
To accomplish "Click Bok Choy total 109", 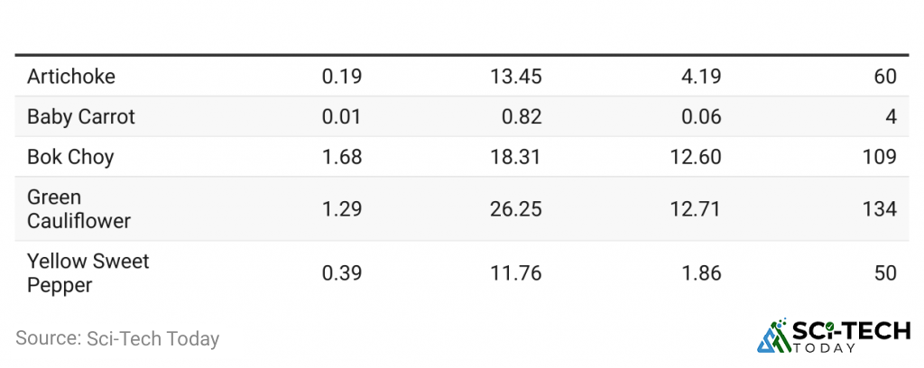I will [880, 157].
